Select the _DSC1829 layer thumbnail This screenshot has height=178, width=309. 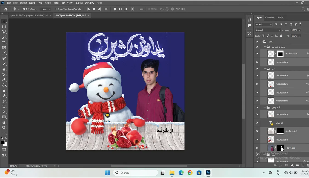tap(271, 148)
